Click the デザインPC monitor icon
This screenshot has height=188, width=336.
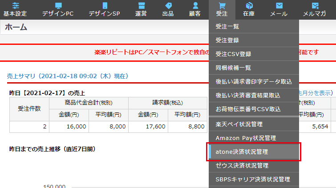(58, 5)
